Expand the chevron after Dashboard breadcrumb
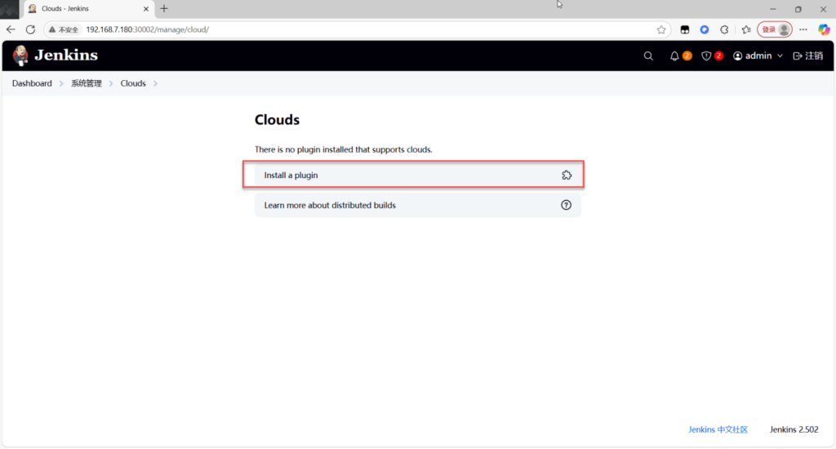The width and height of the screenshot is (836, 449). 61,83
